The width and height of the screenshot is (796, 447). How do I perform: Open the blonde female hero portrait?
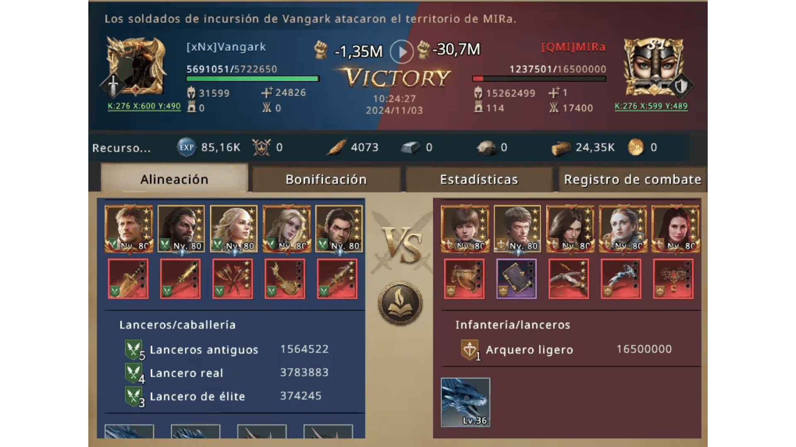234,229
